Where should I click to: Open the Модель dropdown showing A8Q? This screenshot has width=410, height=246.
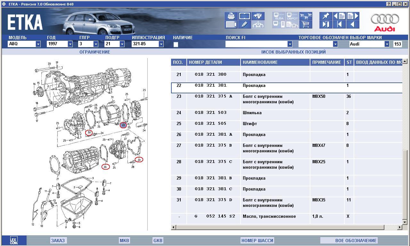[38, 44]
